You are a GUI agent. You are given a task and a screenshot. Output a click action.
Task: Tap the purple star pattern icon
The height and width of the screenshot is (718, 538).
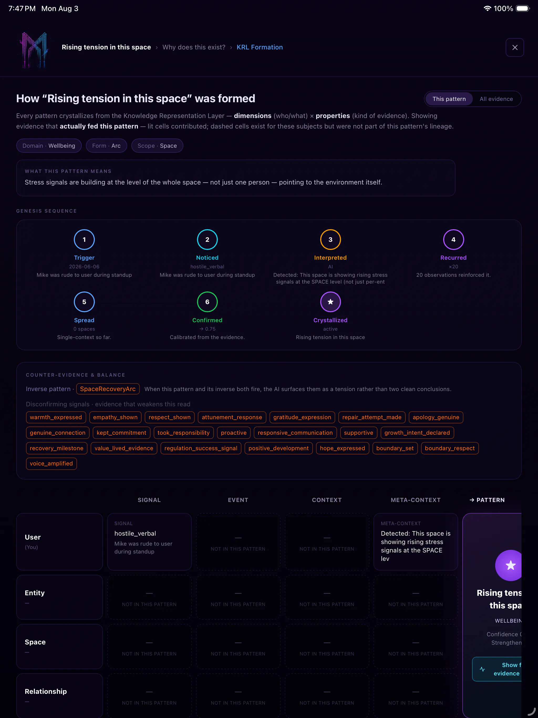[x=509, y=566]
